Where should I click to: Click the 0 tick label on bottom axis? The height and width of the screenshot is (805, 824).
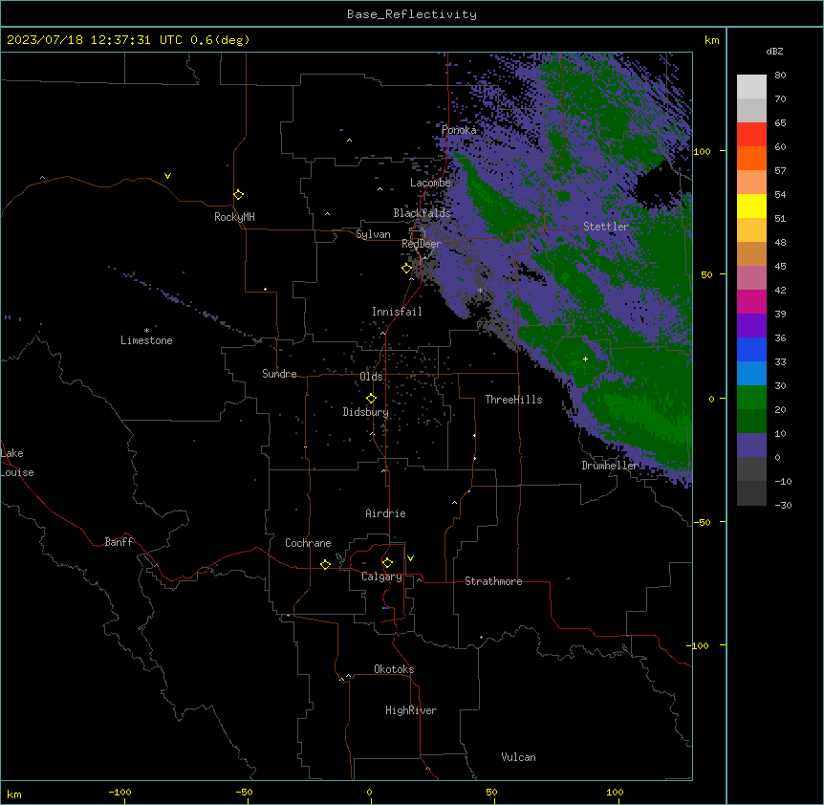point(369,792)
